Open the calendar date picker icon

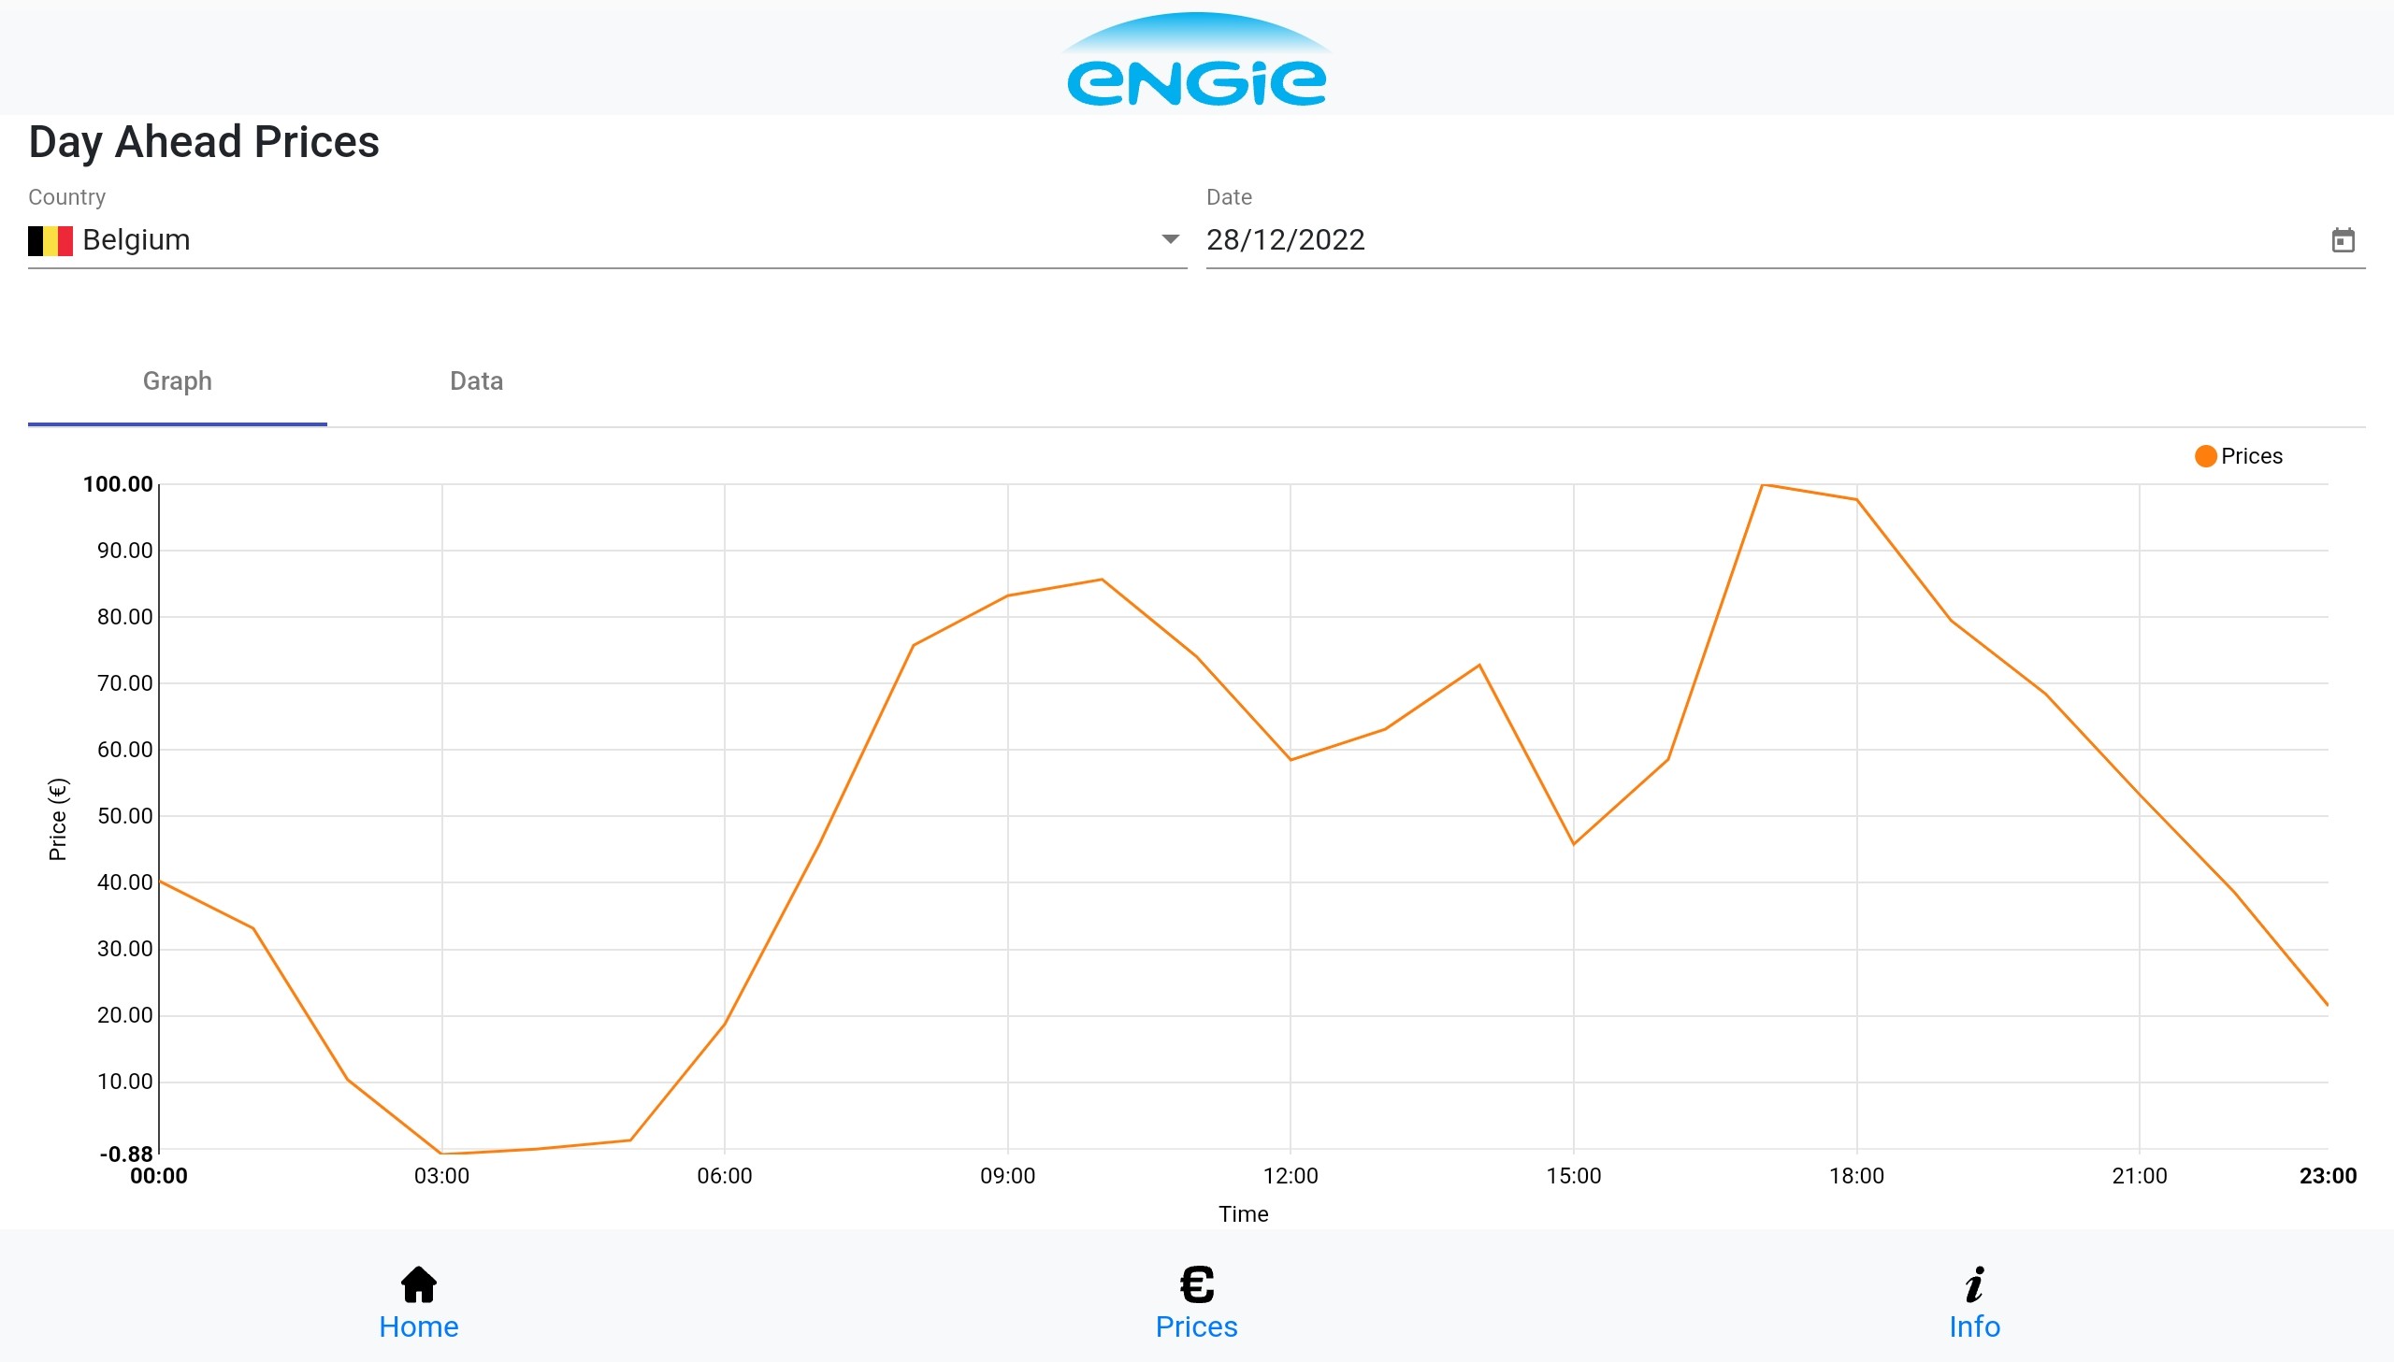pos(2343,240)
